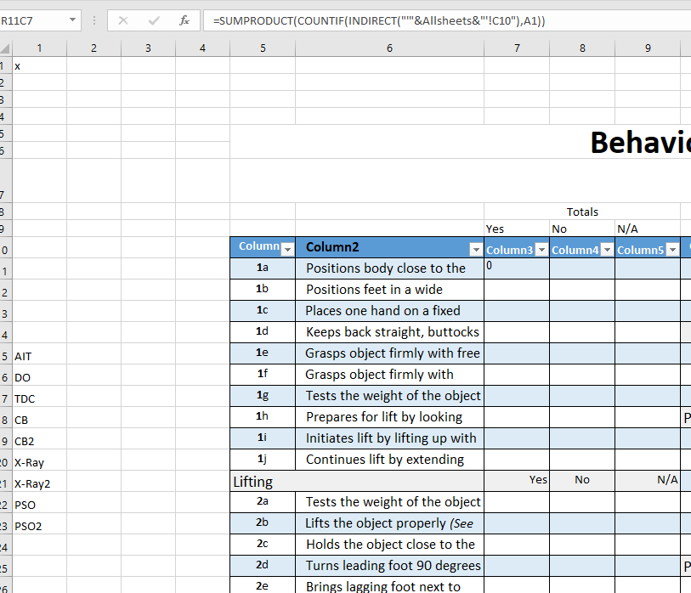Open the Column3 filter dropdown
691x593 pixels.
click(x=541, y=250)
